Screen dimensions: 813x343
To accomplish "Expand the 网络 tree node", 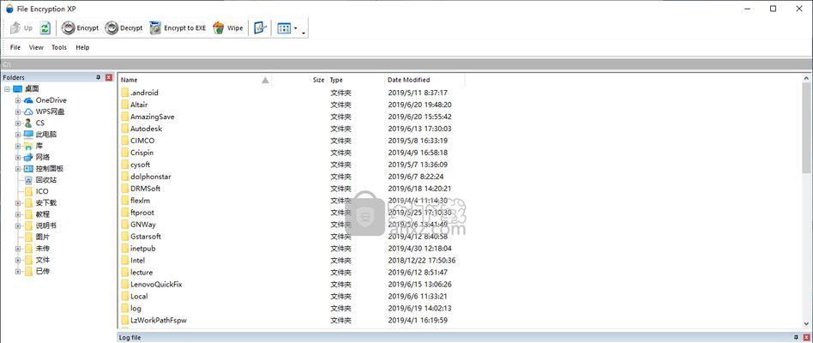I will point(18,158).
